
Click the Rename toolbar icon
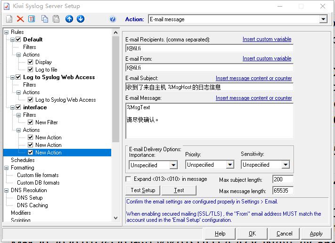(x=32, y=19)
